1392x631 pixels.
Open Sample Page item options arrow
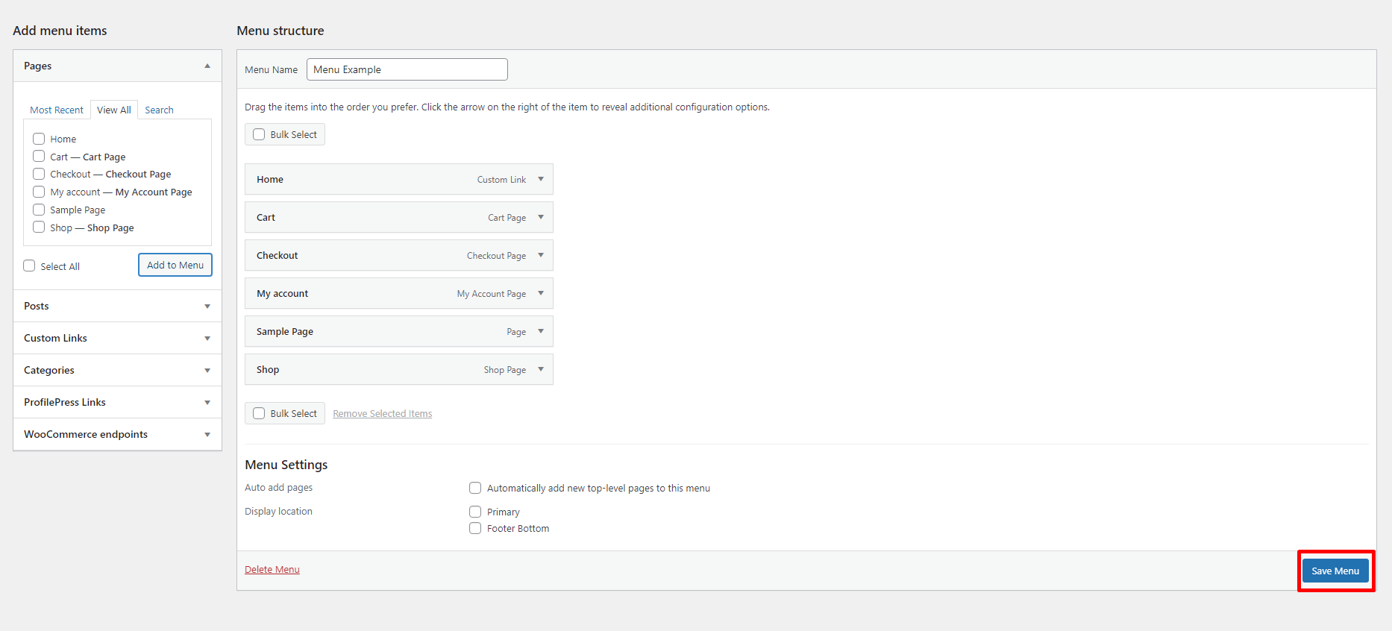(541, 331)
